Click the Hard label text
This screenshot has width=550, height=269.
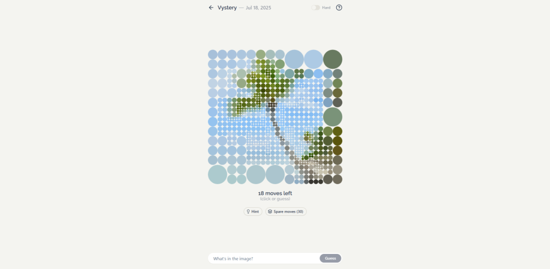[326, 8]
